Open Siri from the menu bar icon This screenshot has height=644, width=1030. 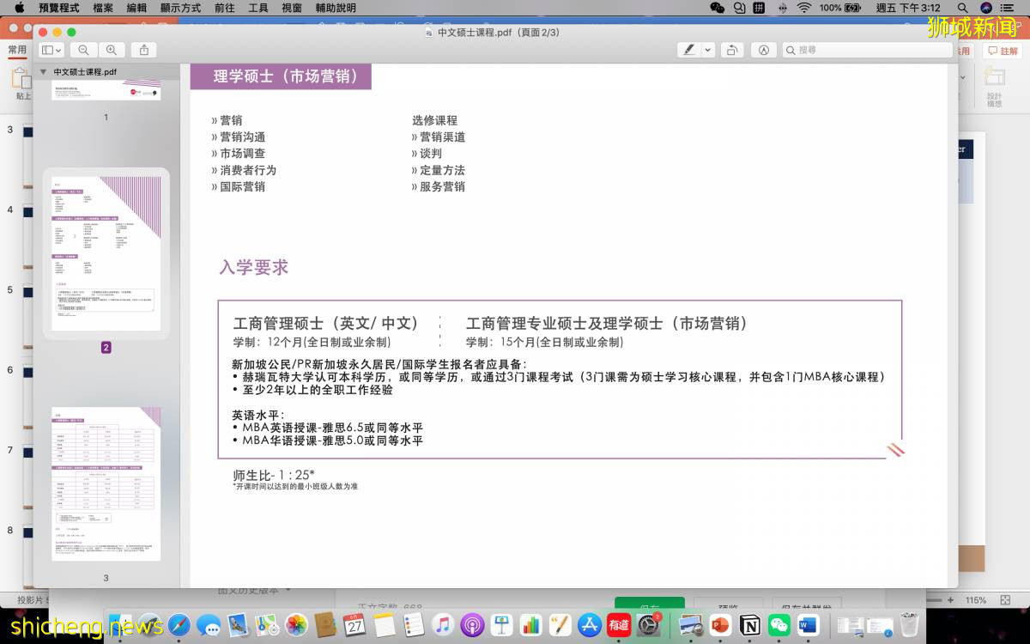985,9
